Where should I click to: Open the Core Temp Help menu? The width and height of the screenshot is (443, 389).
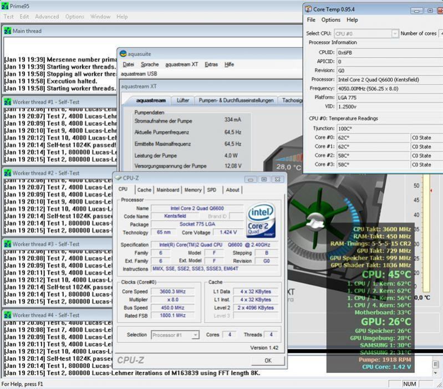352,20
